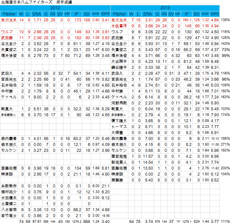Click 吉川光夫 in the 2012 pitcher column

[x=9, y=20]
